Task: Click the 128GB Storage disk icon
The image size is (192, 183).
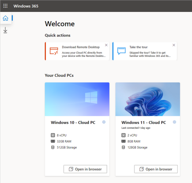Action: click(x=123, y=147)
